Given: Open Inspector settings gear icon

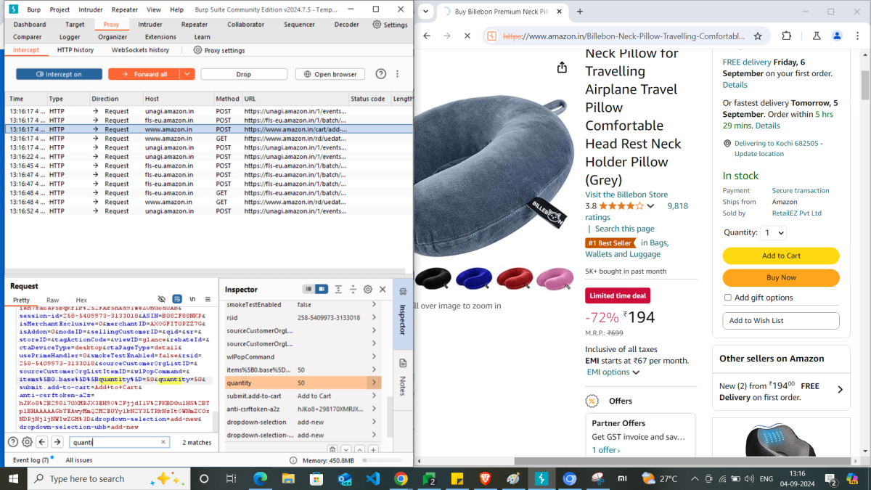Looking at the screenshot, I should pyautogui.click(x=368, y=289).
